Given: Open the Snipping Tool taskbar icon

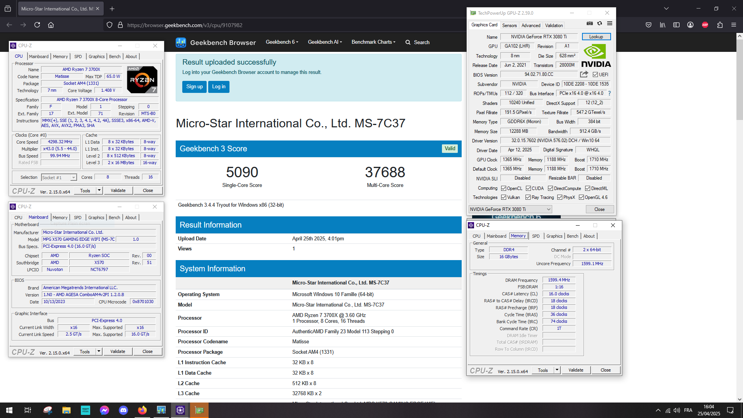Looking at the screenshot, I should (x=48, y=410).
